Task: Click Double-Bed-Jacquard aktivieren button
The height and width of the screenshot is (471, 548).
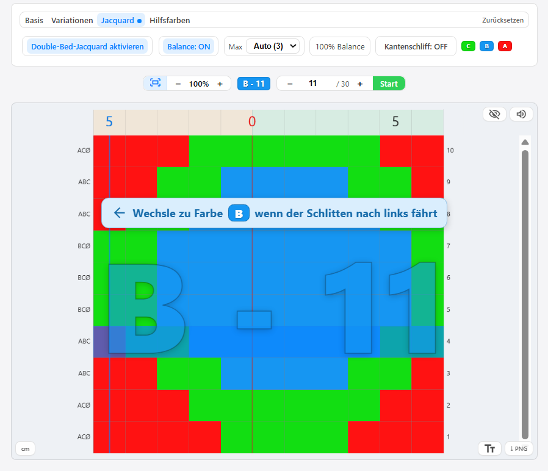Action: (x=87, y=46)
